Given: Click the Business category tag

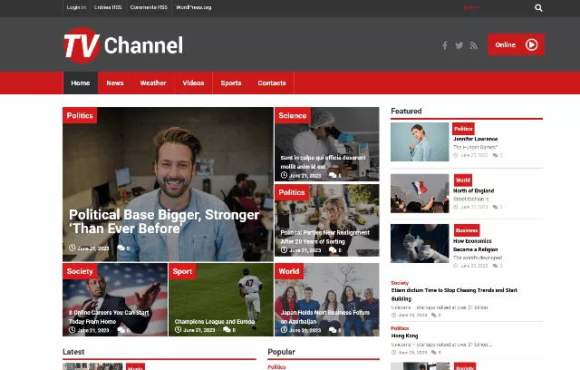Looking at the screenshot, I should (x=467, y=230).
